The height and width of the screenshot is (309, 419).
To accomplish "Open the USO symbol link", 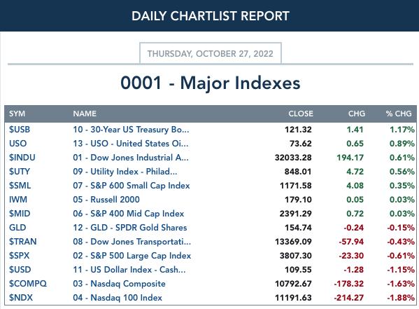I will [x=18, y=144].
